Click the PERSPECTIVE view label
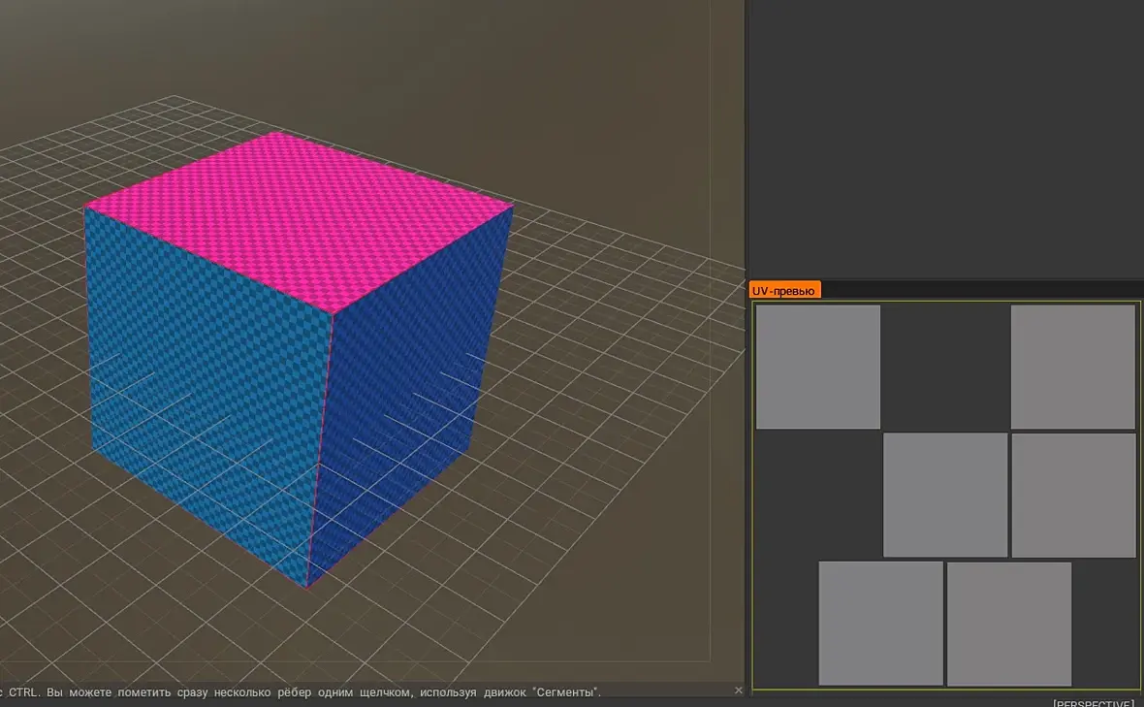Viewport: 1144px width, 707px height. coord(1093,703)
